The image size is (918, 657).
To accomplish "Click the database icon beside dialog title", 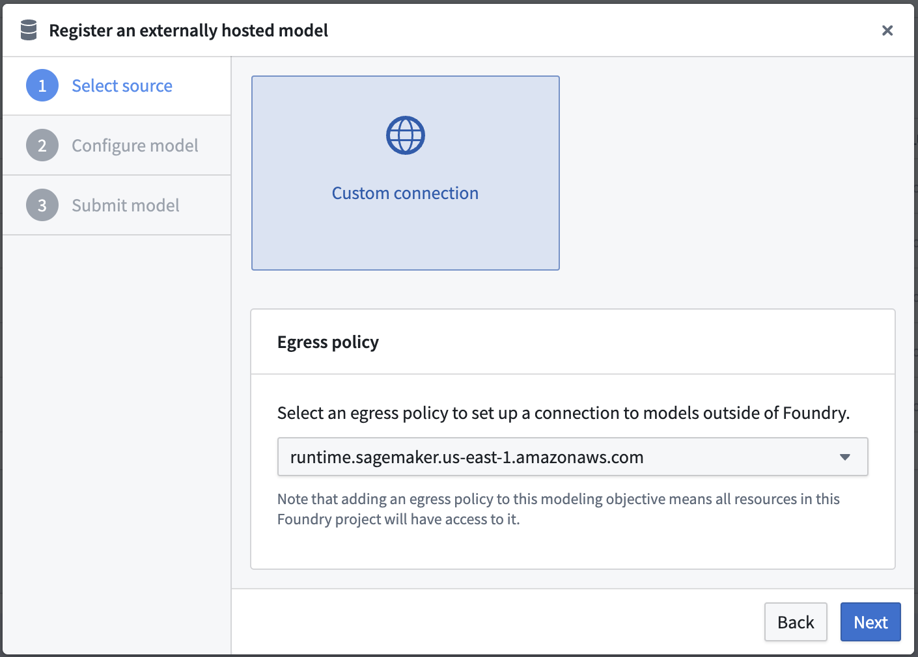I will pos(29,30).
